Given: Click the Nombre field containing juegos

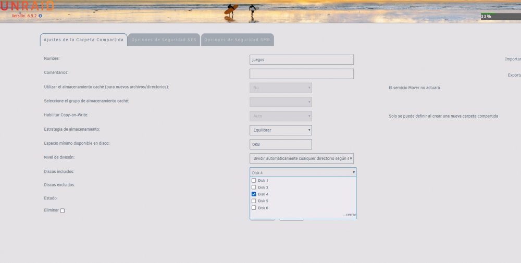Looking at the screenshot, I should (301, 60).
